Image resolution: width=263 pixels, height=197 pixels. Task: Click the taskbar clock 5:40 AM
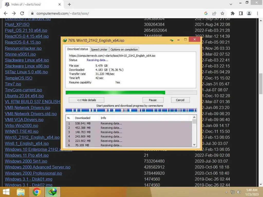pos(252,190)
